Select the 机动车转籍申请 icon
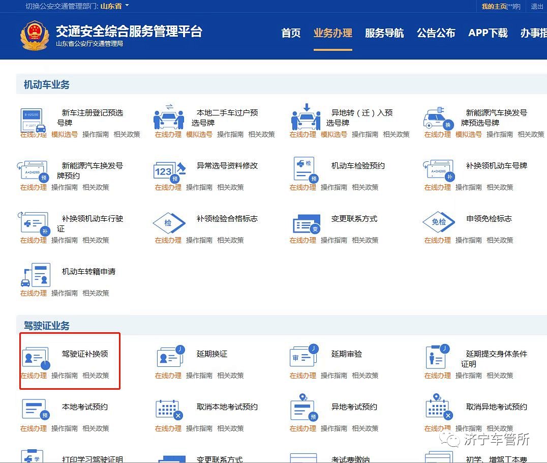547x463 pixels. (35, 275)
